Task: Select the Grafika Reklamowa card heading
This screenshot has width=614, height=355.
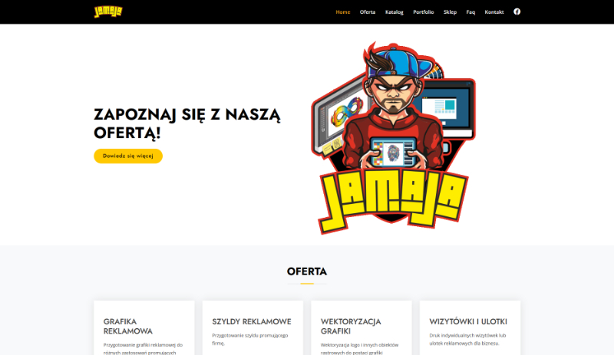Action: (128, 326)
